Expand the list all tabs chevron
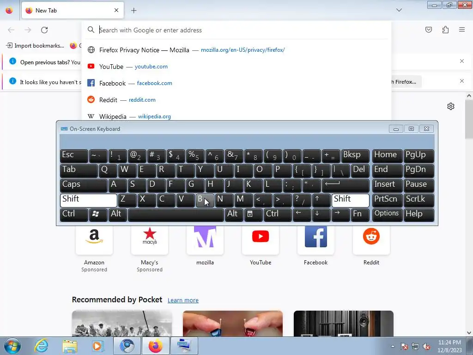Screen dimensions: 473x355 [x=399, y=10]
